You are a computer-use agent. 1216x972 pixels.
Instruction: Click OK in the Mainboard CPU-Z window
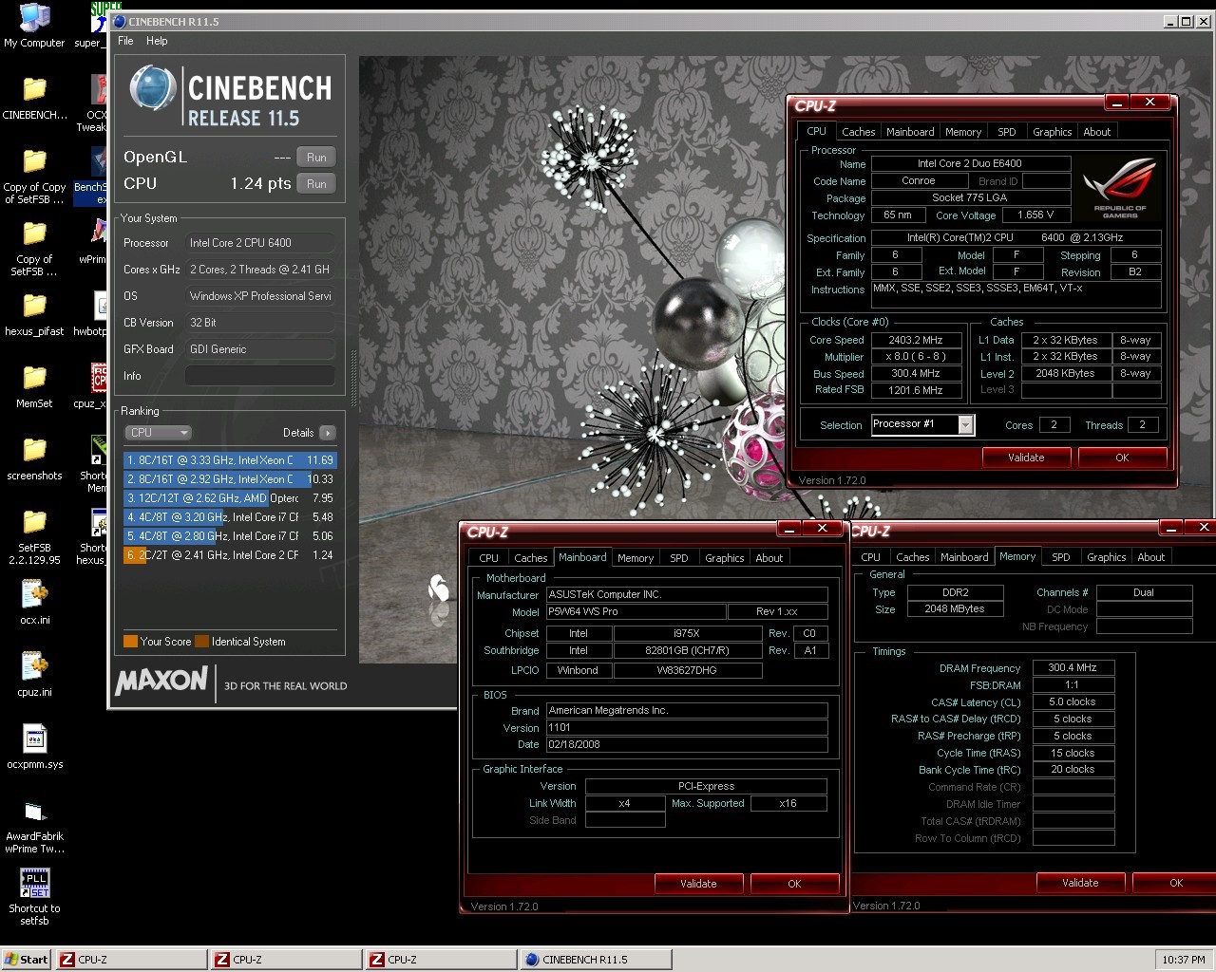coord(794,884)
